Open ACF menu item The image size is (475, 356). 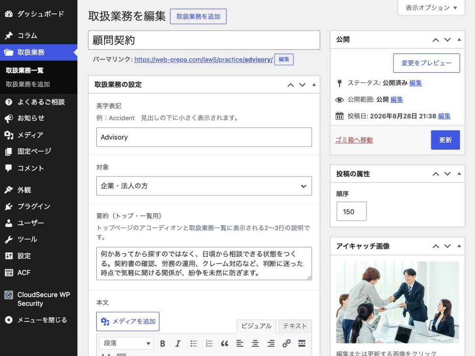[39, 273]
